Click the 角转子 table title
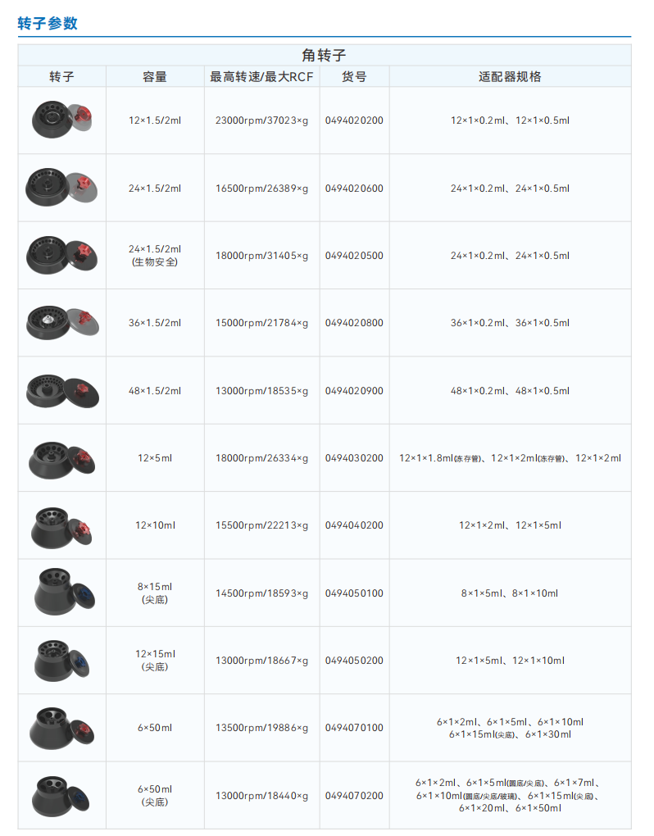Screen dimensions: 654x836 click(x=324, y=55)
